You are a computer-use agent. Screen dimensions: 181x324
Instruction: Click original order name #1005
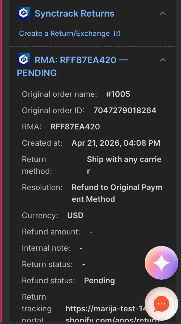[x=118, y=94]
